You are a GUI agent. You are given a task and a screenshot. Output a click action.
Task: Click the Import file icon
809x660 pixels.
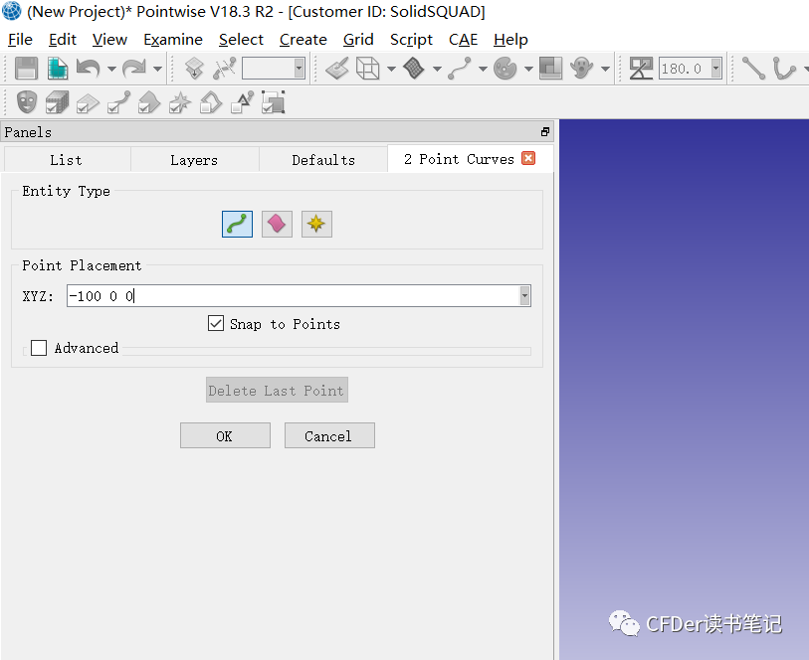(58, 69)
